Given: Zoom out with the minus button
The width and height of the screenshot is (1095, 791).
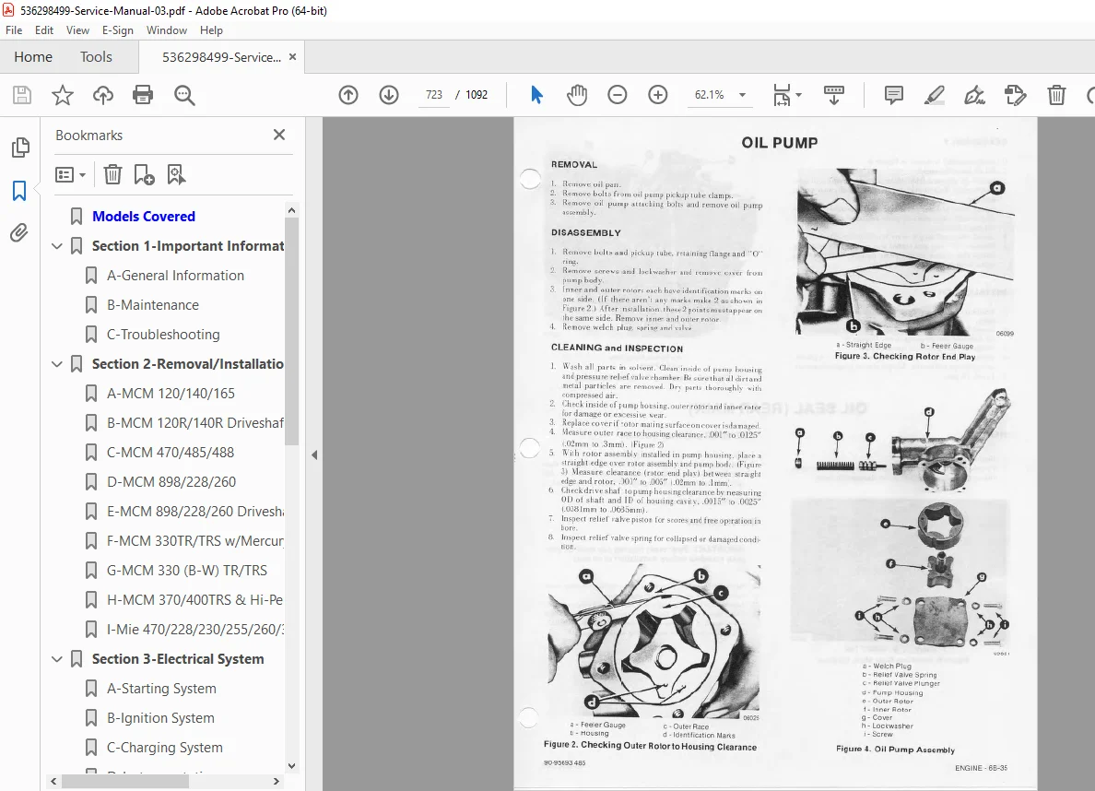Looking at the screenshot, I should tap(618, 95).
